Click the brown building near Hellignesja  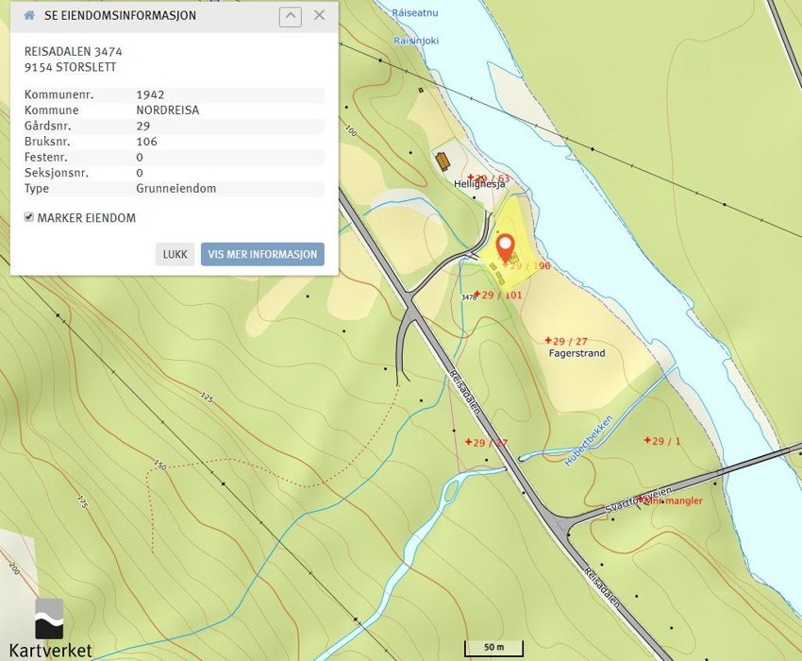coord(443,161)
